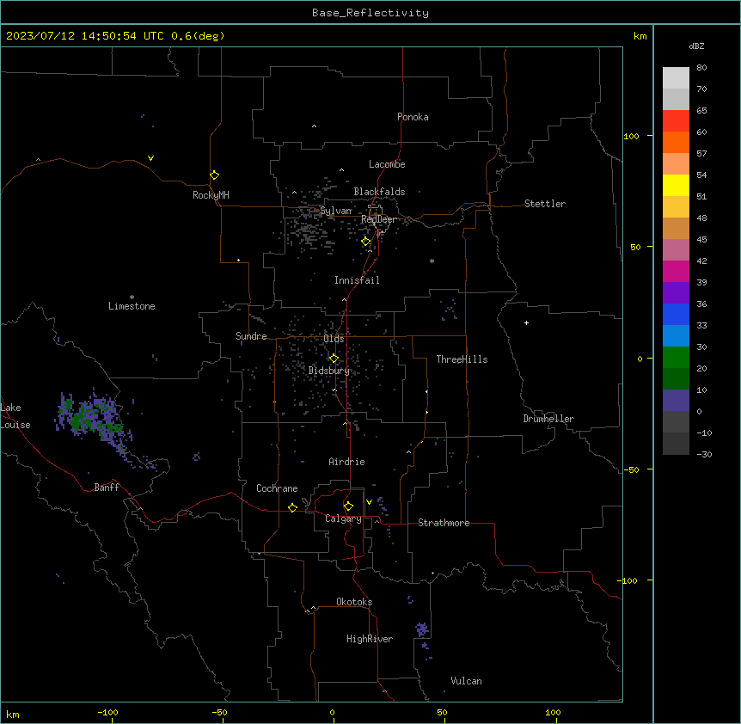Select the Strathmore label
The image size is (741, 724).
pyautogui.click(x=444, y=523)
